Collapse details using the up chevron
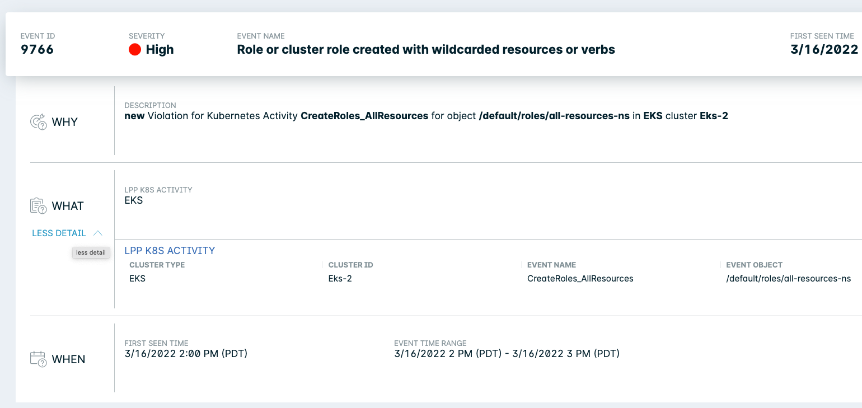 98,233
